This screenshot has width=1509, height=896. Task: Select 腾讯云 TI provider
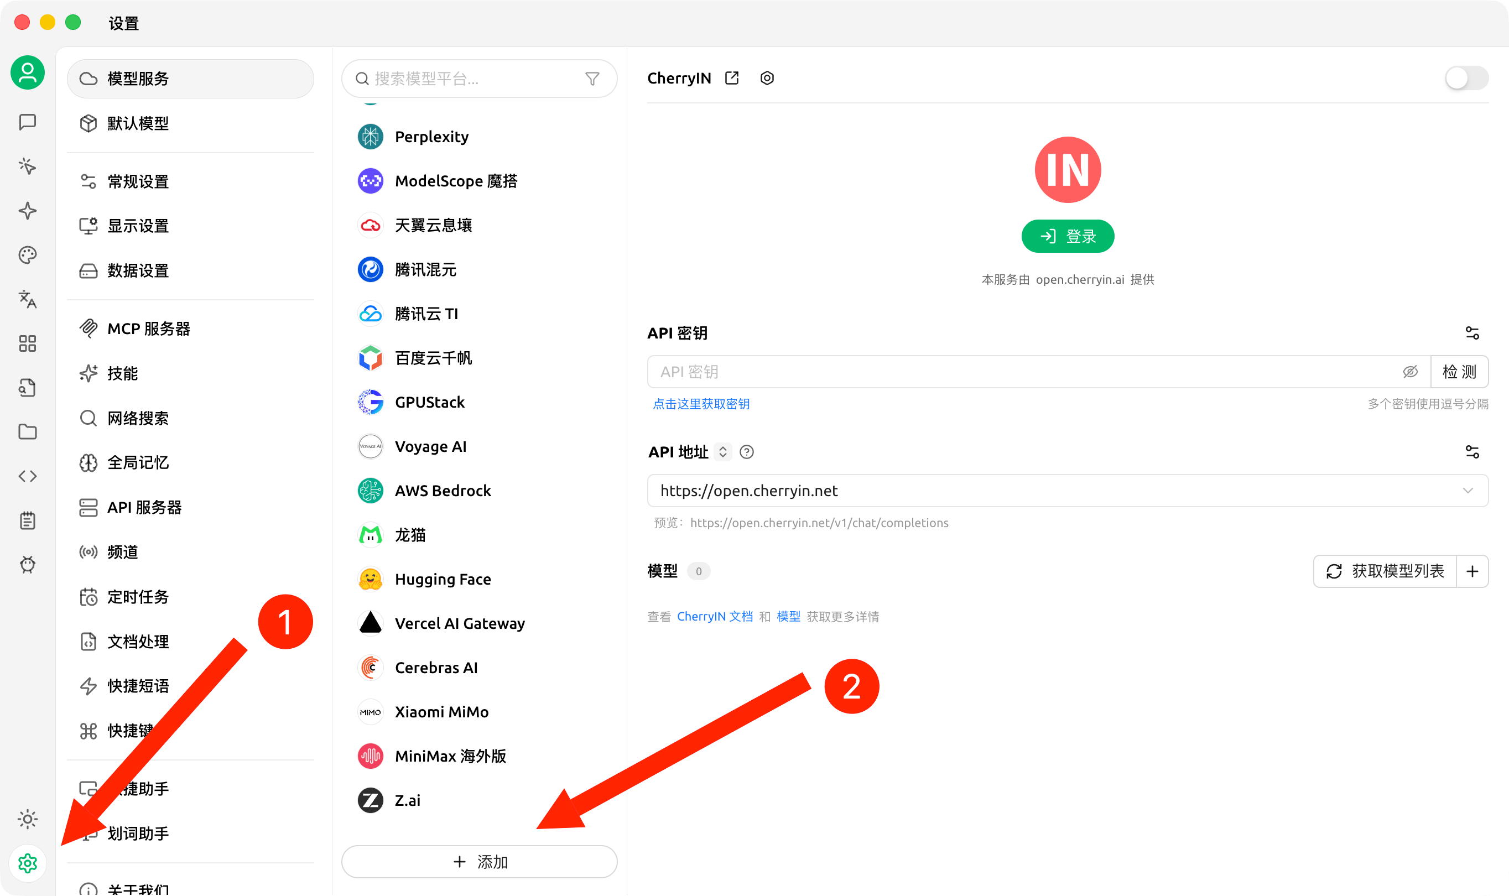(480, 314)
